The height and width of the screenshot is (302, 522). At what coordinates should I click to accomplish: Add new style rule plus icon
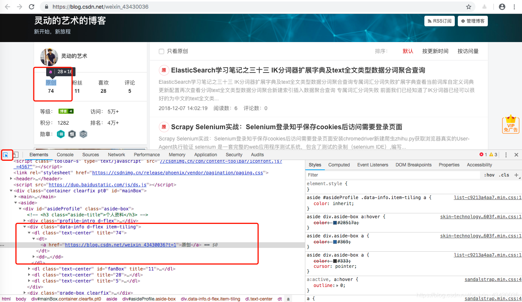click(516, 175)
